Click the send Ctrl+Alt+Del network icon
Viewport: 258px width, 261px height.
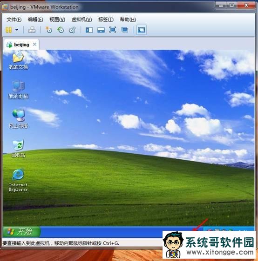click(x=32, y=30)
